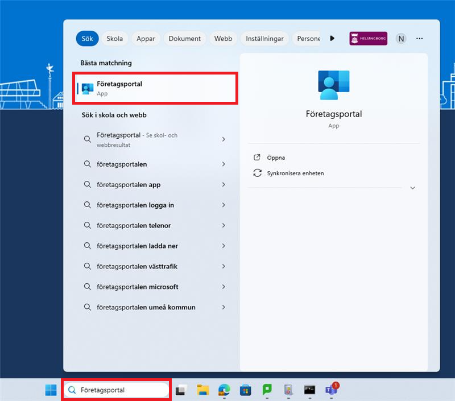The height and width of the screenshot is (401, 455).
Task: Expand the 'företagsportalen' suggestion arrow
Action: [224, 164]
